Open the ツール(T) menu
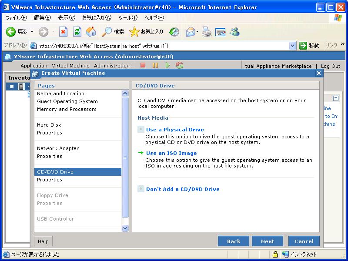The image size is (348, 261). [128, 18]
